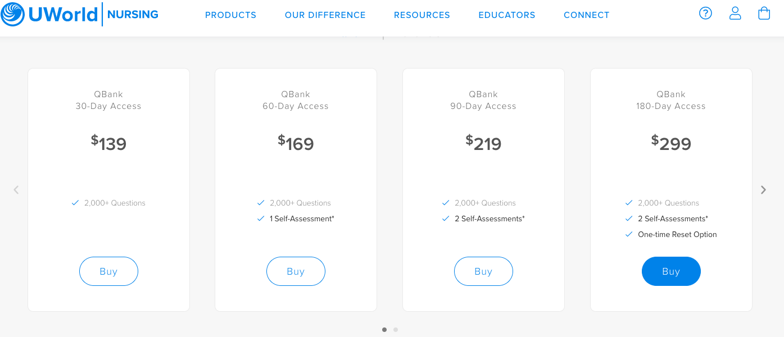
Task: Select the second carousel pagination dot
Action: pyautogui.click(x=395, y=330)
